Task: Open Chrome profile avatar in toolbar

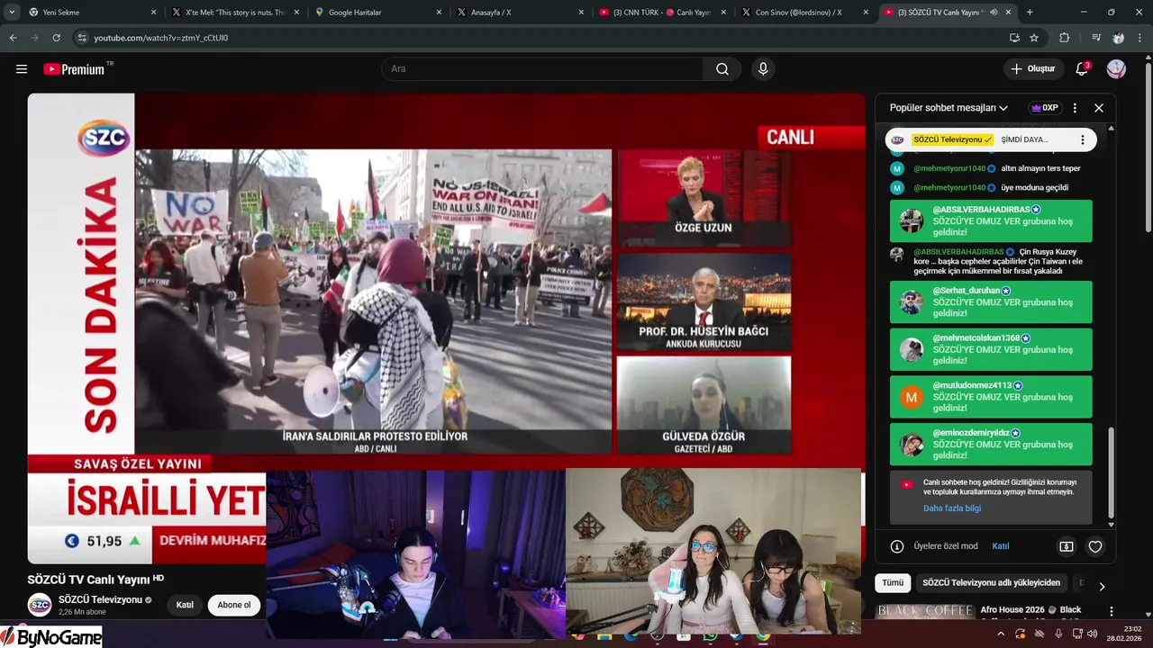Action: 1119,38
